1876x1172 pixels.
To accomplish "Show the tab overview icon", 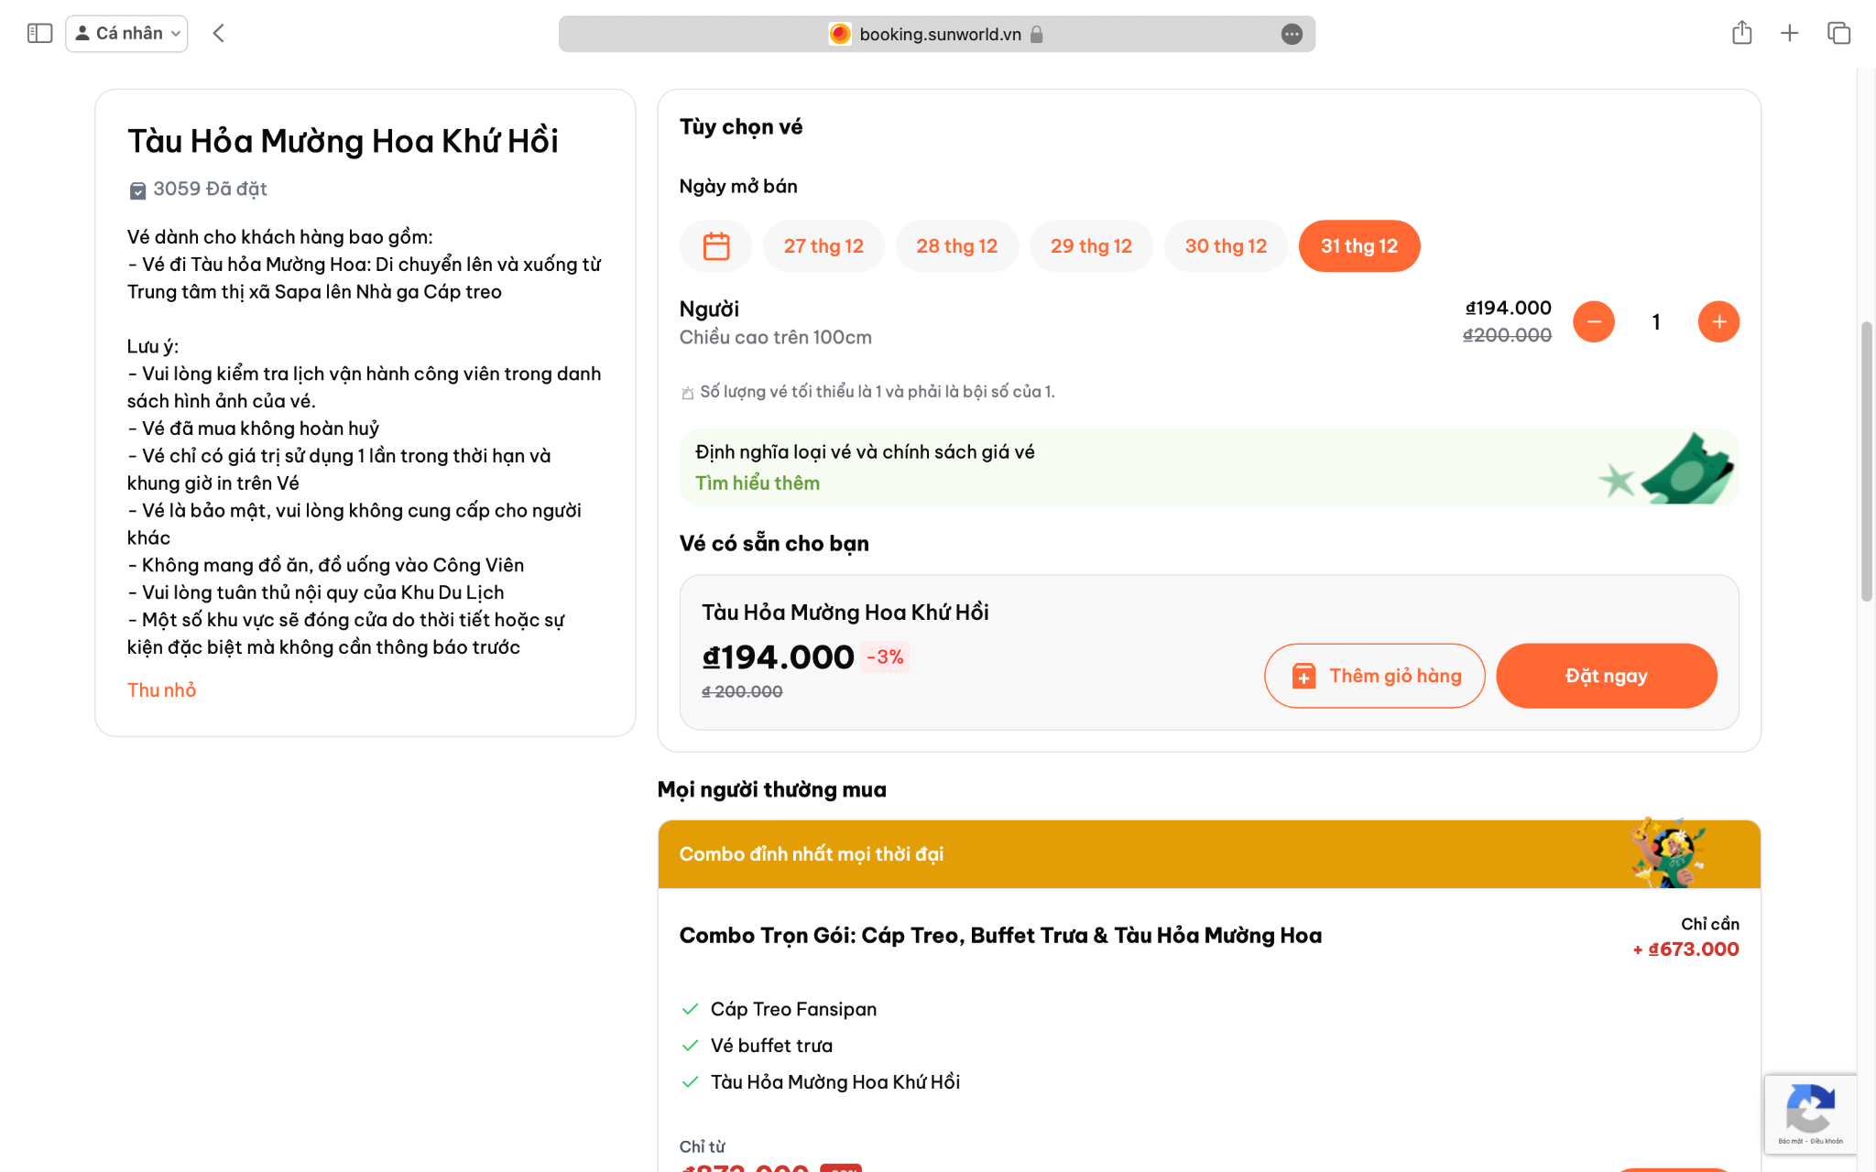I will coord(1838,34).
